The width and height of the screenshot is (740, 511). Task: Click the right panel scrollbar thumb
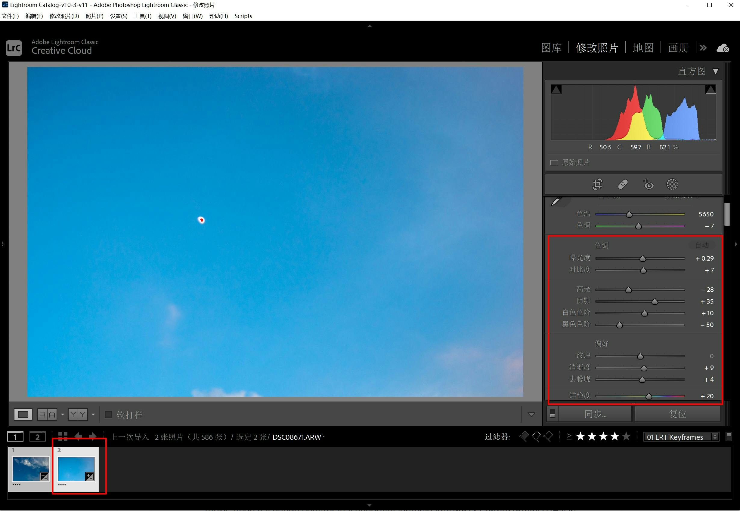click(727, 214)
